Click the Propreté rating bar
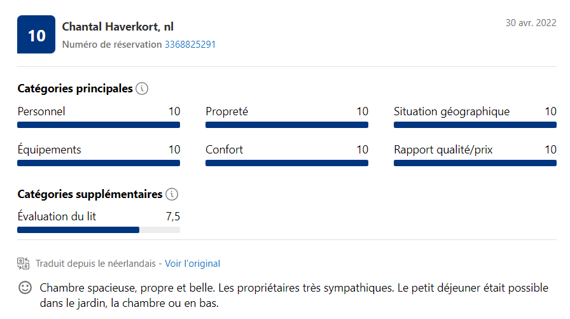Viewport: 570px width, 319px height. click(x=287, y=125)
